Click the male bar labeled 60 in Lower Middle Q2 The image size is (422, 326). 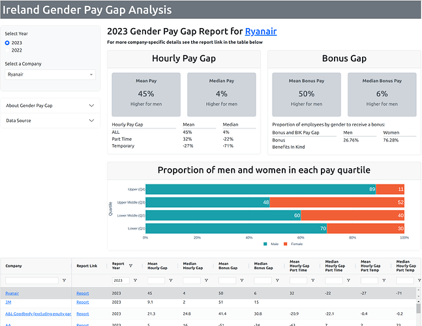click(x=223, y=215)
